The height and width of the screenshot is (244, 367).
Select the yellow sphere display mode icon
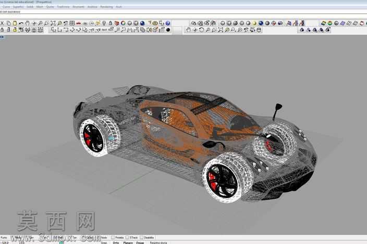(254, 23)
